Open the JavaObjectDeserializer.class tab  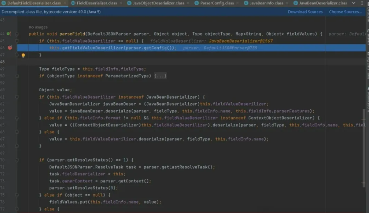coord(158,3)
